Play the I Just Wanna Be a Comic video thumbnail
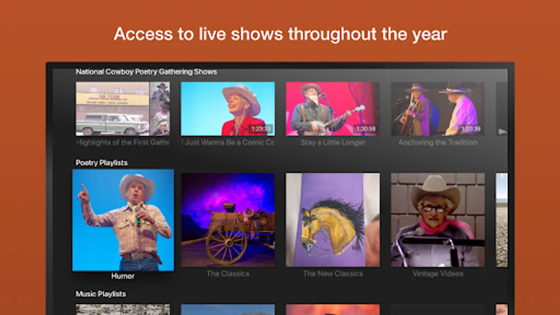The height and width of the screenshot is (315, 560). coord(228,109)
